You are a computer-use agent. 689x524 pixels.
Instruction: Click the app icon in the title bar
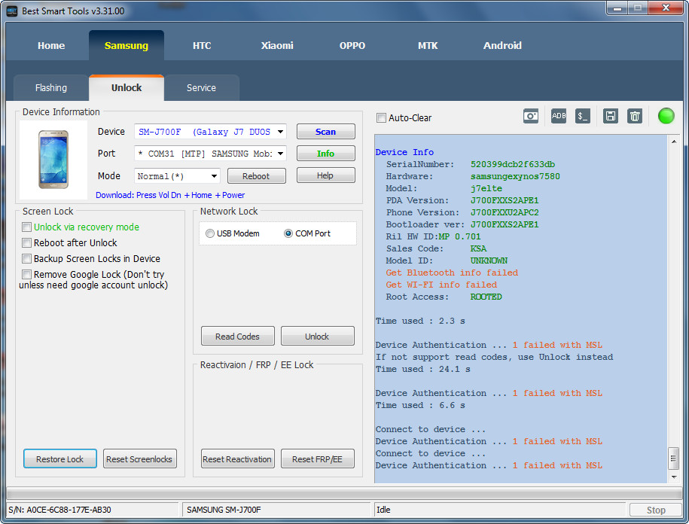[x=11, y=11]
